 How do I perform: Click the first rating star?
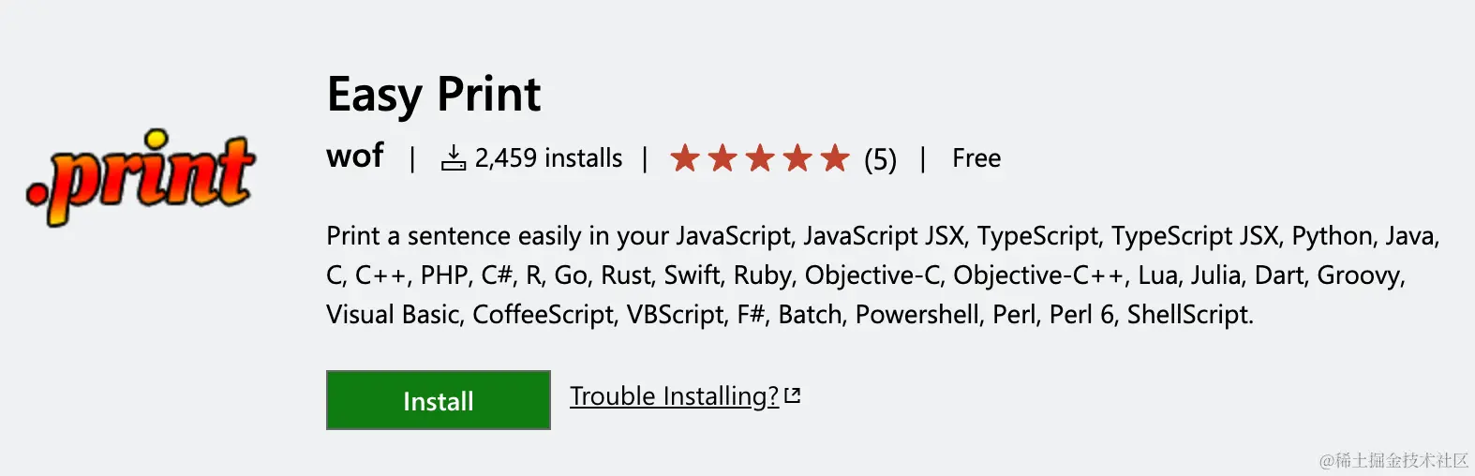pyautogui.click(x=685, y=157)
